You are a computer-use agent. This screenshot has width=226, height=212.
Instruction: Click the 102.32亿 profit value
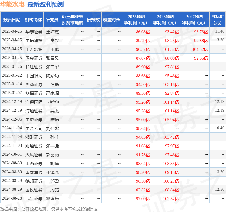click(142, 190)
